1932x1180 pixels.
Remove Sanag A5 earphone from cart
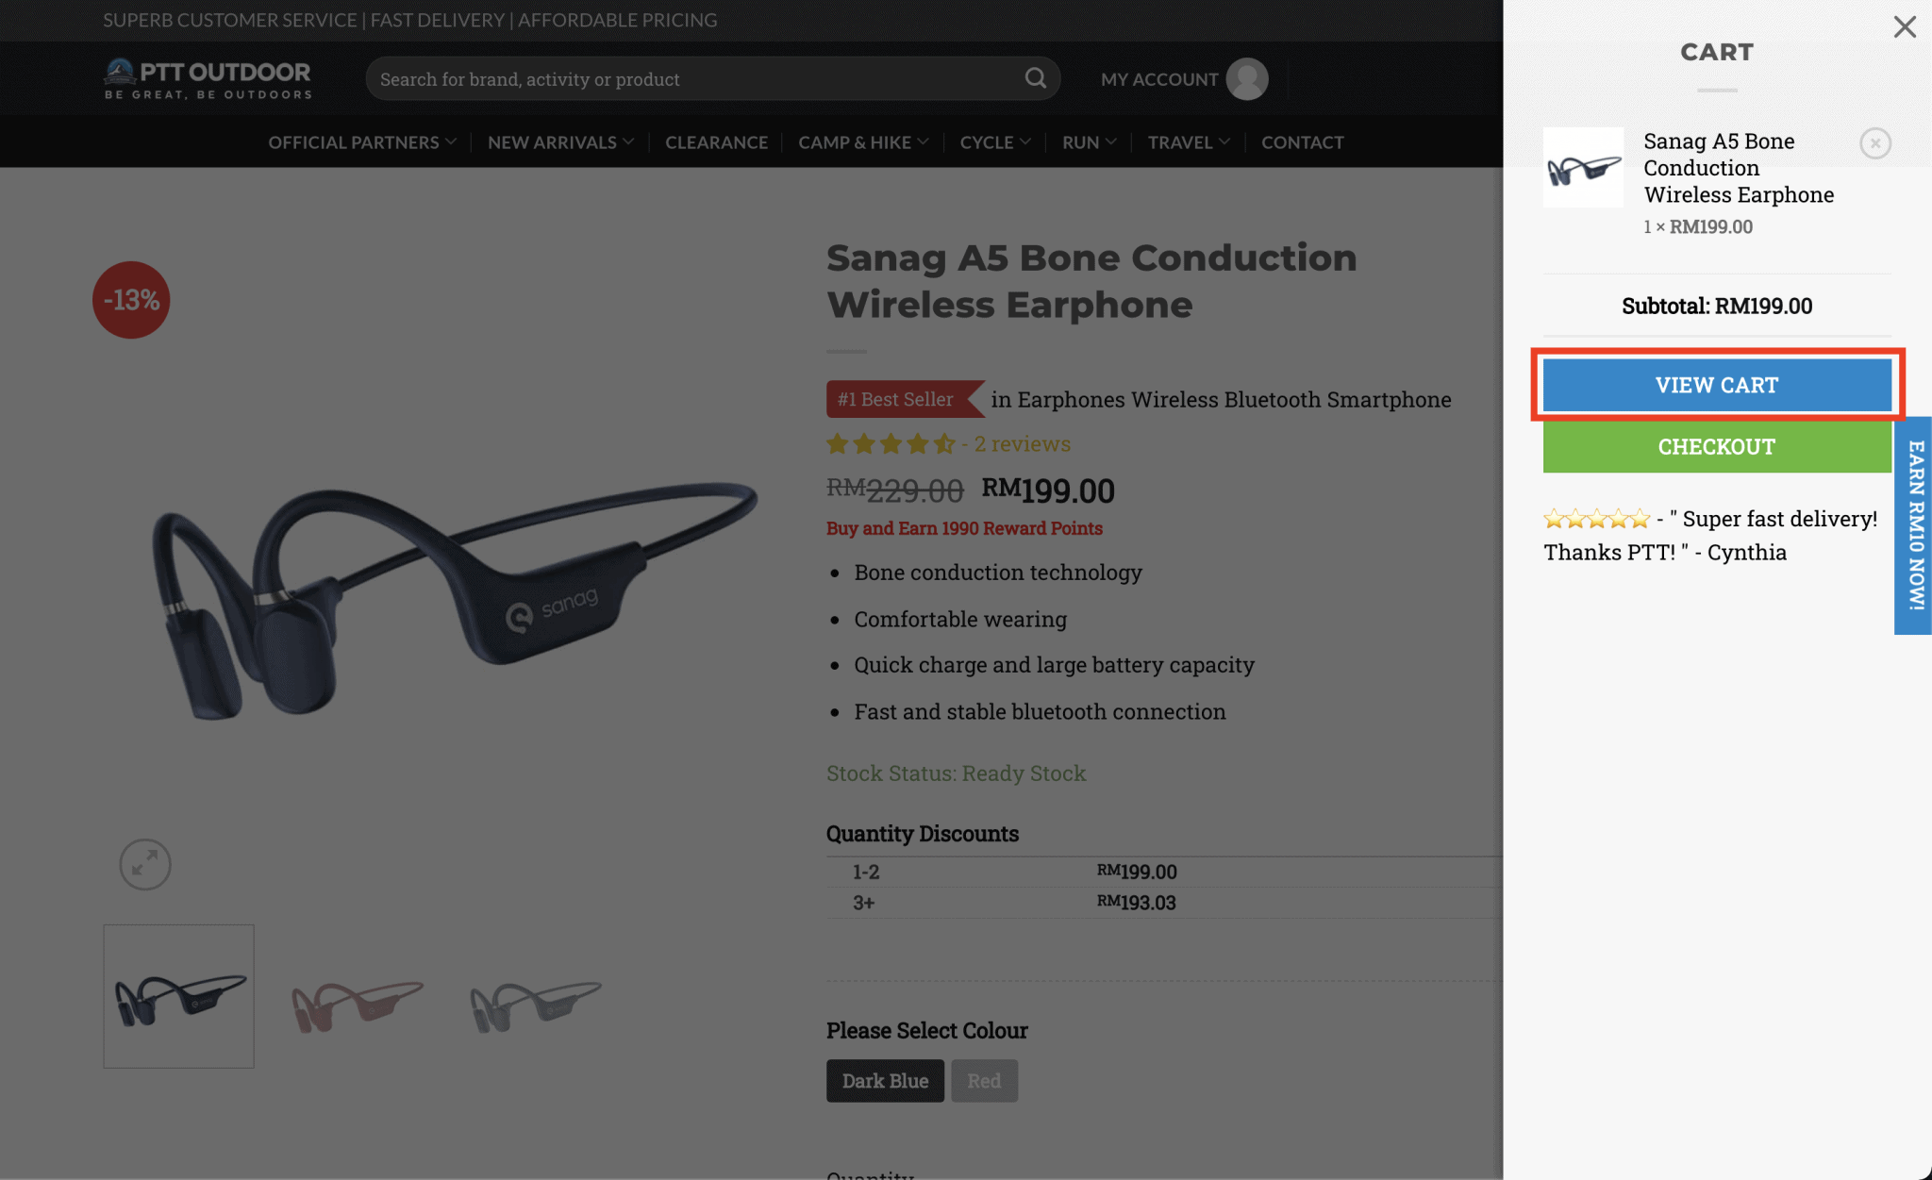[x=1874, y=143]
